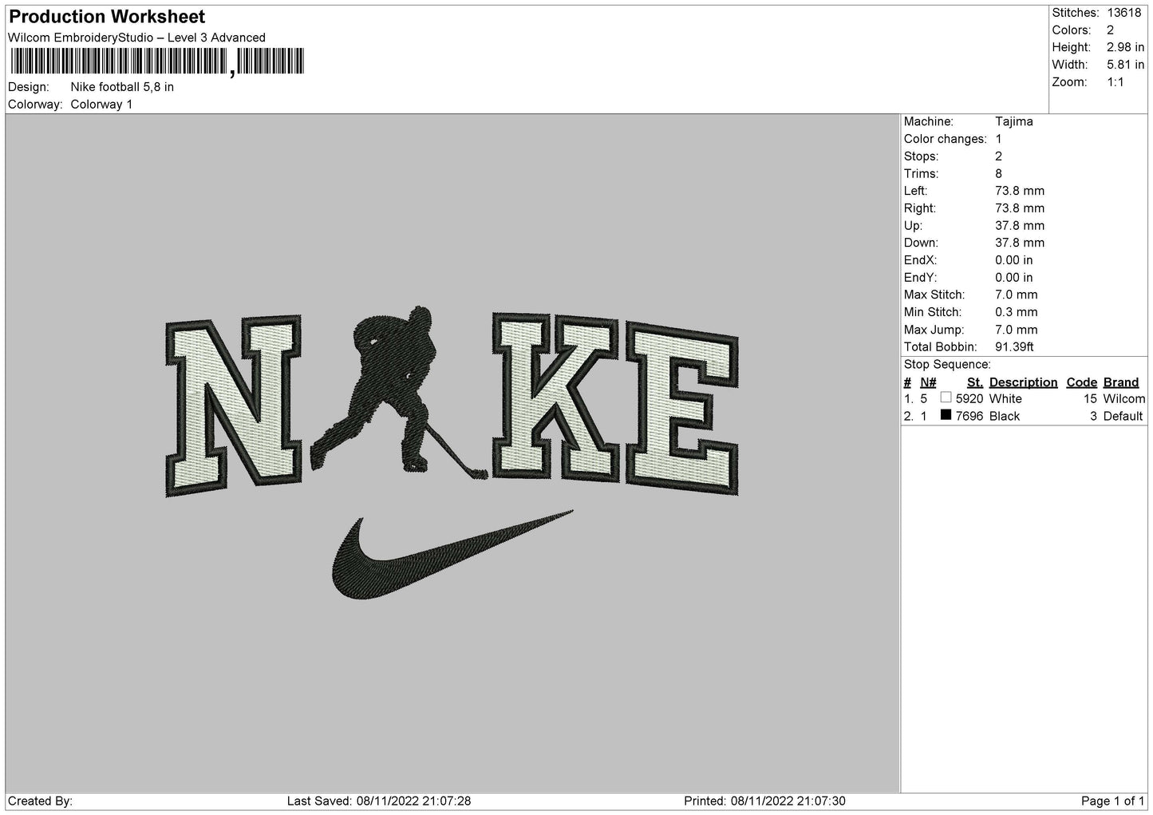Click the 'N#' column header

[x=928, y=382]
